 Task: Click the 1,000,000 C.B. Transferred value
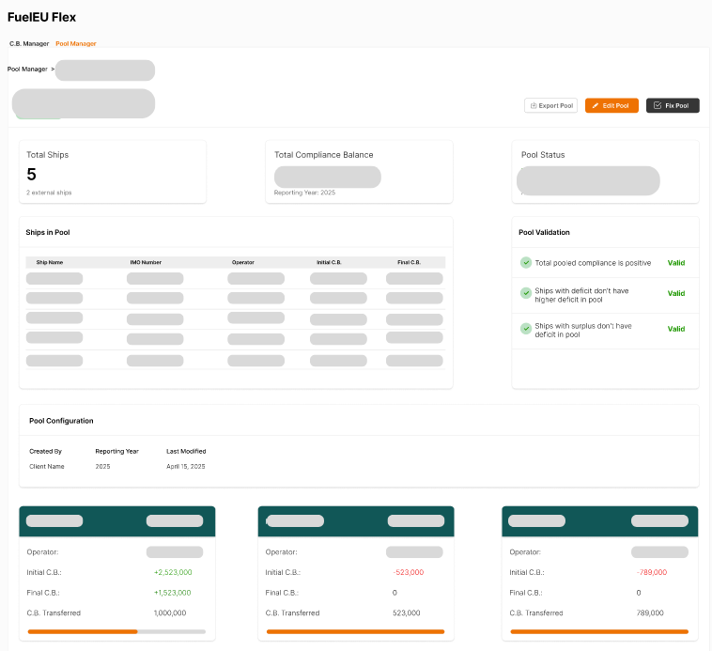(x=170, y=612)
